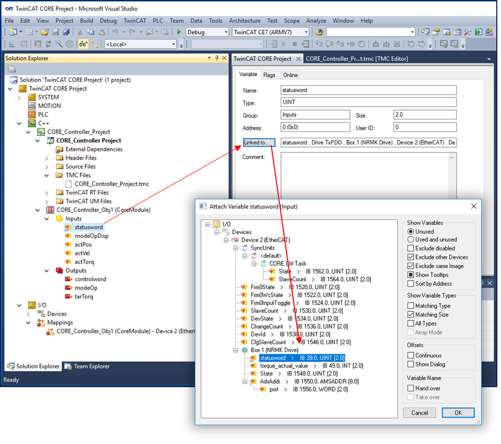Image resolution: width=501 pixels, height=444 pixels.
Task: Uncheck the Matching Size checkbox
Action: [x=411, y=315]
